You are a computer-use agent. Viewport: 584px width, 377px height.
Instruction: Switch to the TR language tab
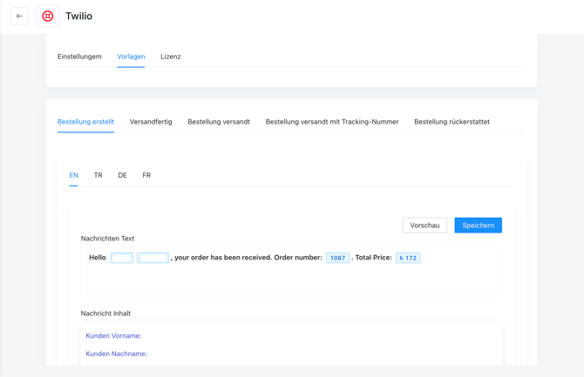point(98,175)
